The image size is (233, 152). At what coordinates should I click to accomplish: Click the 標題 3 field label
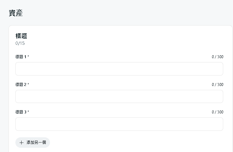21,112
